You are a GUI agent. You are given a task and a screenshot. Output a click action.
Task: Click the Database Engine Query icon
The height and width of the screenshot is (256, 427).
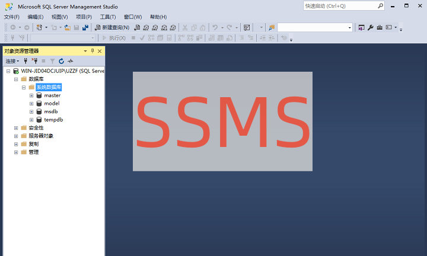click(137, 27)
